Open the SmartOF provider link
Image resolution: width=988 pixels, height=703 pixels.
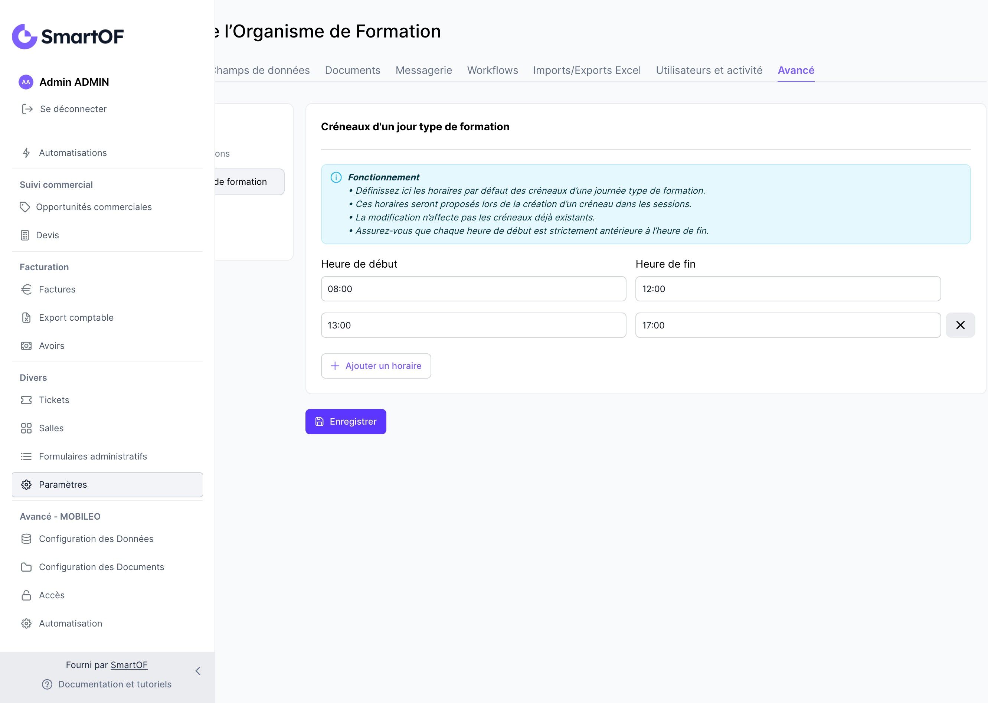point(129,665)
